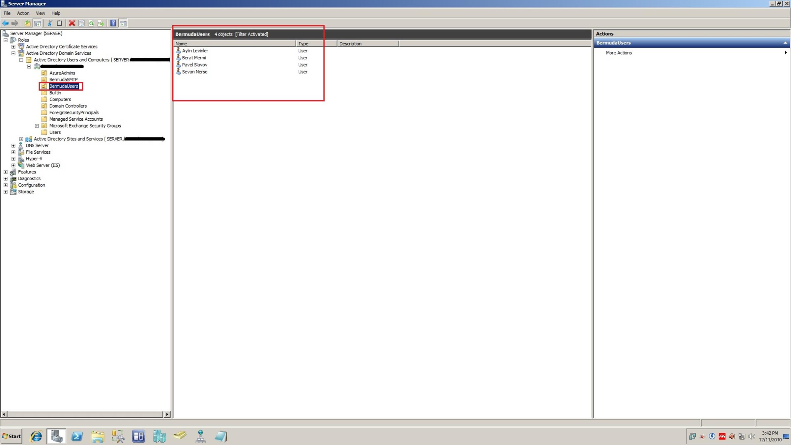Screen dimensions: 791x445
Task: Expand the More Actions submenu arrow
Action: (x=786, y=52)
